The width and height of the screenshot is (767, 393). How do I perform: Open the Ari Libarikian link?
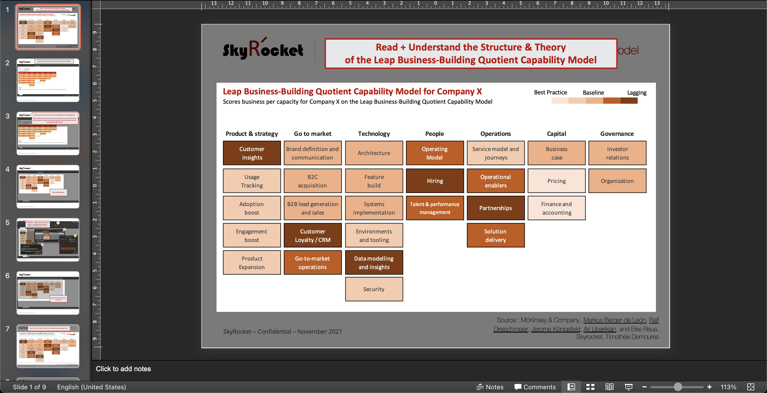pos(599,329)
